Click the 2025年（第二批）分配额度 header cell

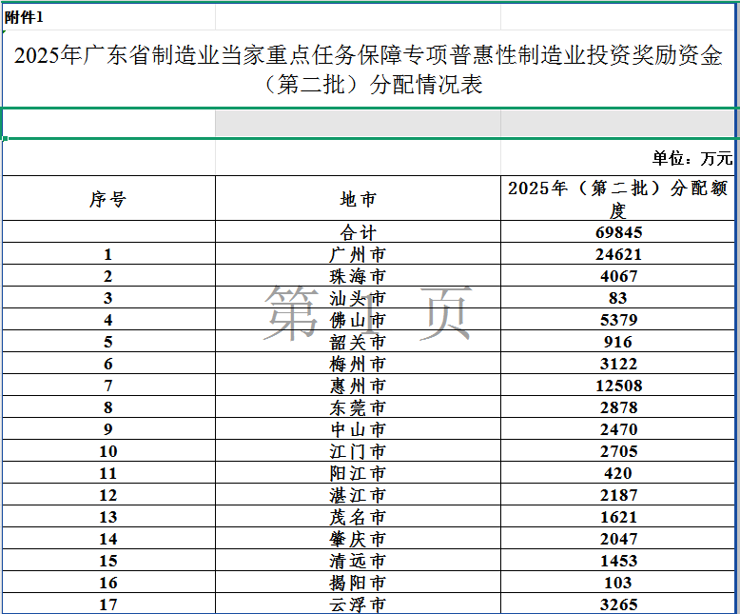click(x=618, y=199)
